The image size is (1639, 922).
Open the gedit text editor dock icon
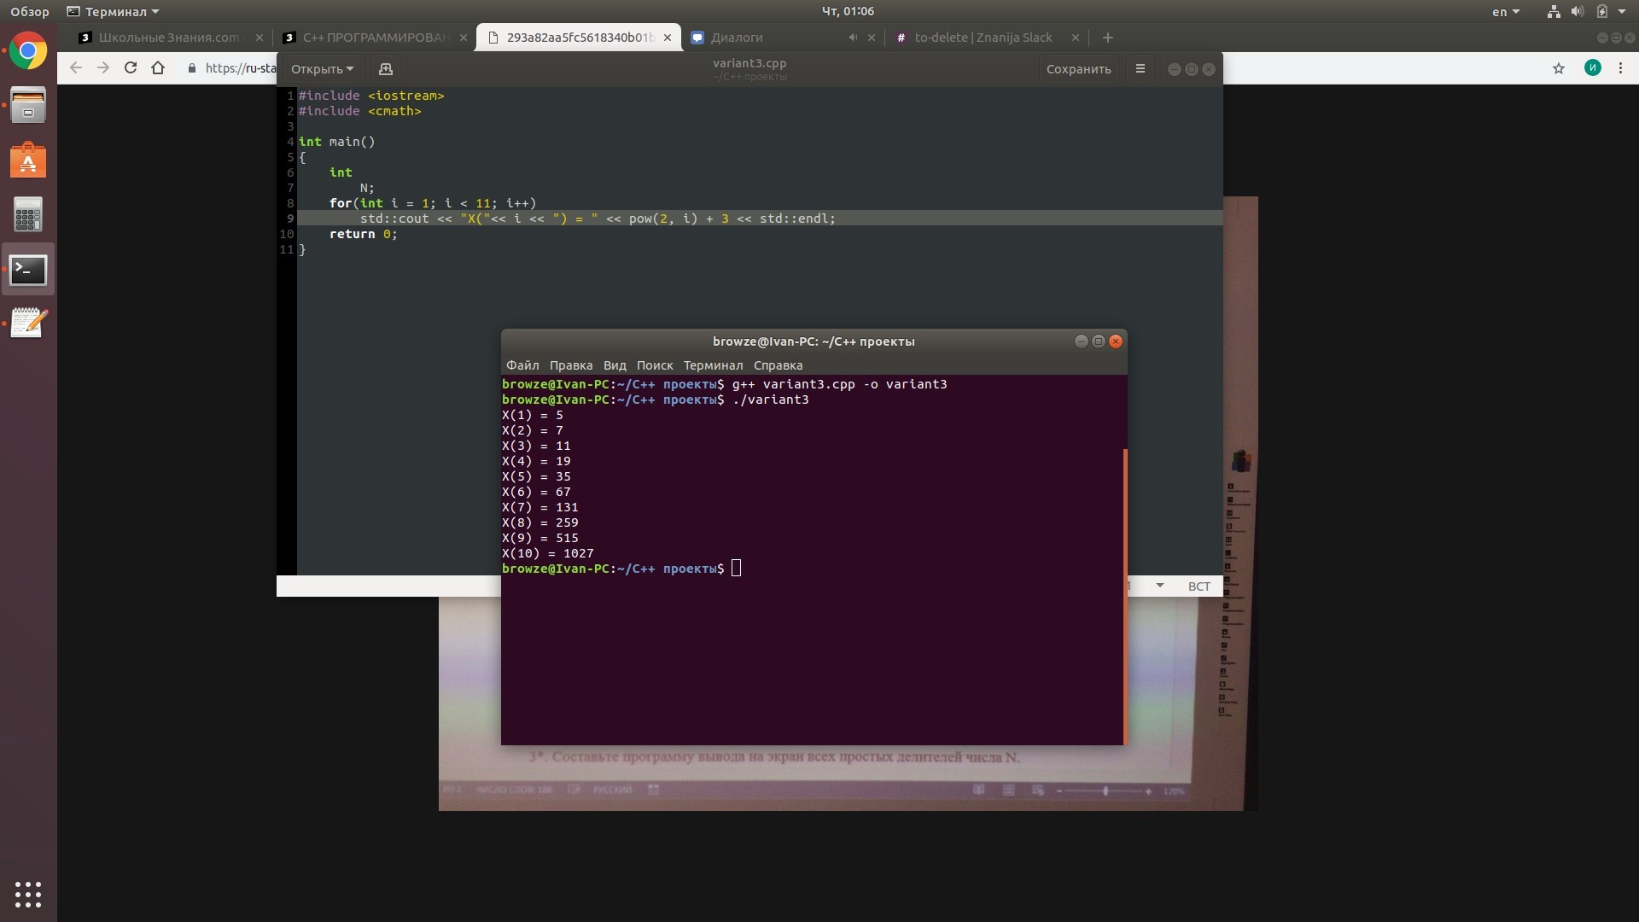pyautogui.click(x=28, y=323)
